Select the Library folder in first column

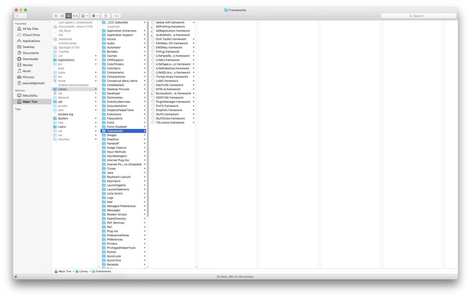point(75,89)
